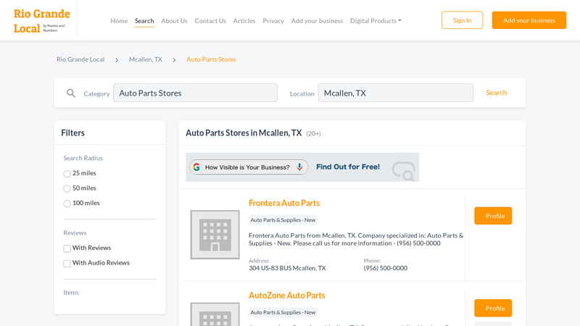This screenshot has height=326, width=580.
Task: Click the search bubble icon in banner
Action: click(404, 171)
